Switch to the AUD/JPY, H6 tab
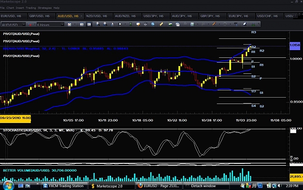This screenshot has width=303, height=190. coord(184,16)
